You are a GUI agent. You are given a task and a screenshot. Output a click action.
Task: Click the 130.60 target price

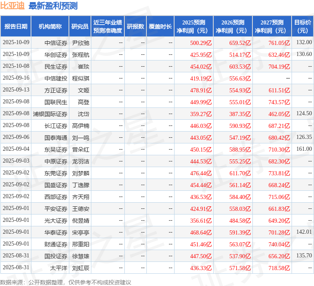[304, 54]
